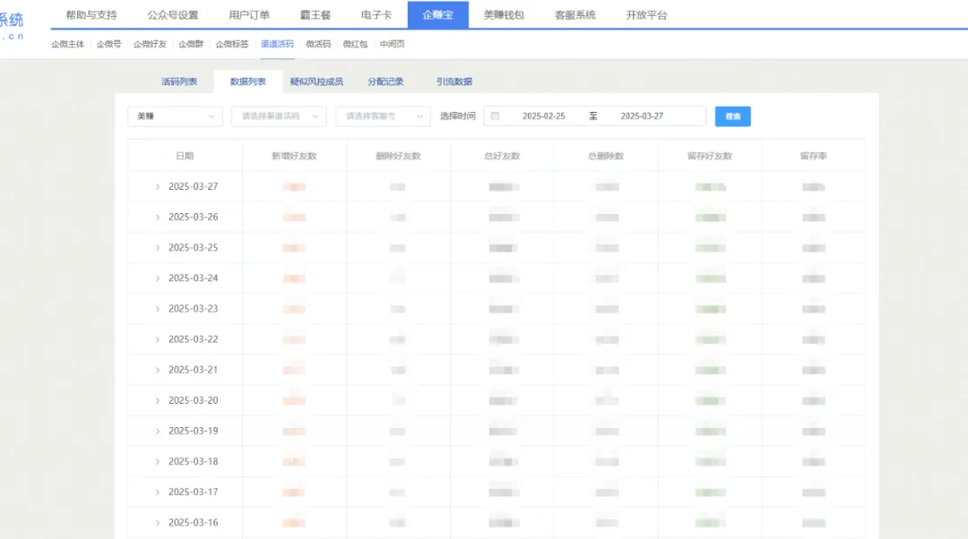The image size is (968, 539).
Task: Select the 企赚宝 top menu
Action: tap(437, 15)
